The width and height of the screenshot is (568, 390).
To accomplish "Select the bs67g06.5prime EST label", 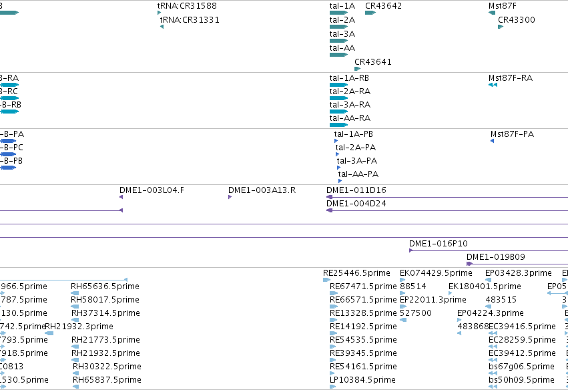I will (521, 367).
